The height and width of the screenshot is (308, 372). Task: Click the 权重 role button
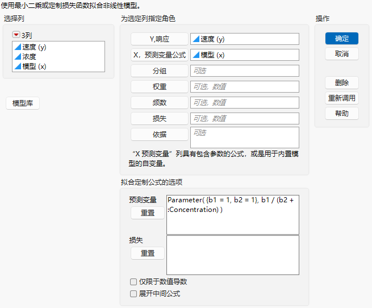[x=160, y=87]
